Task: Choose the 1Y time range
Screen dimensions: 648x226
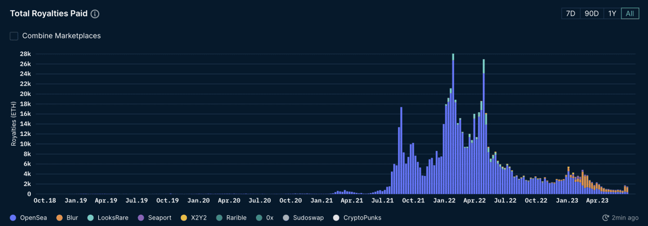Action: click(612, 13)
